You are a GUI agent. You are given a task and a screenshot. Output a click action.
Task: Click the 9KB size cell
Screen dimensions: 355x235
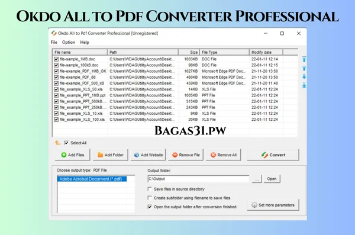point(194,114)
